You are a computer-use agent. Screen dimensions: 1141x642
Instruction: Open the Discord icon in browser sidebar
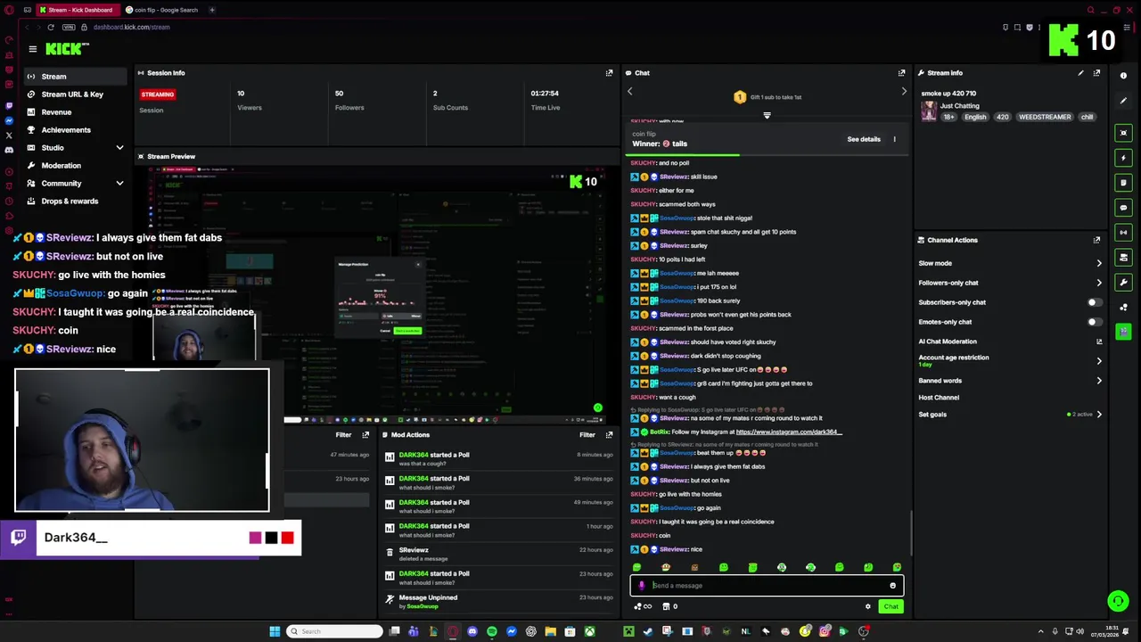click(9, 150)
